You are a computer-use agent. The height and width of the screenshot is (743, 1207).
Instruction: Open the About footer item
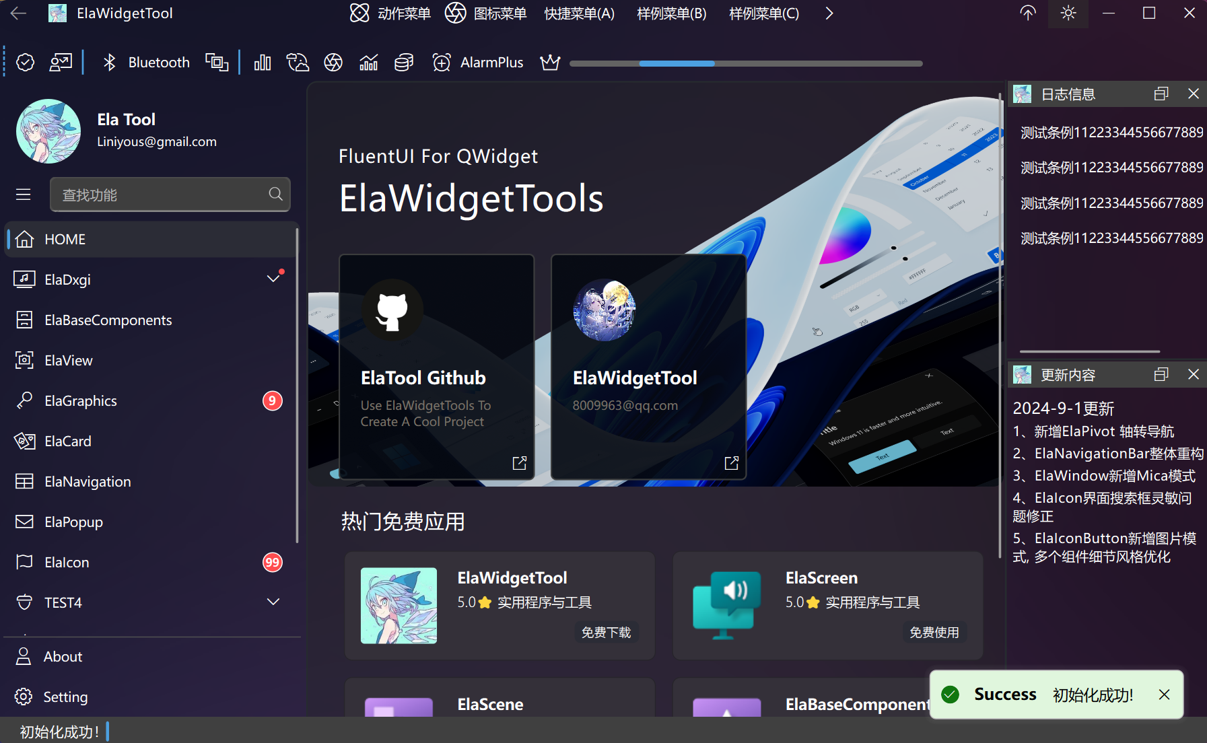point(151,657)
